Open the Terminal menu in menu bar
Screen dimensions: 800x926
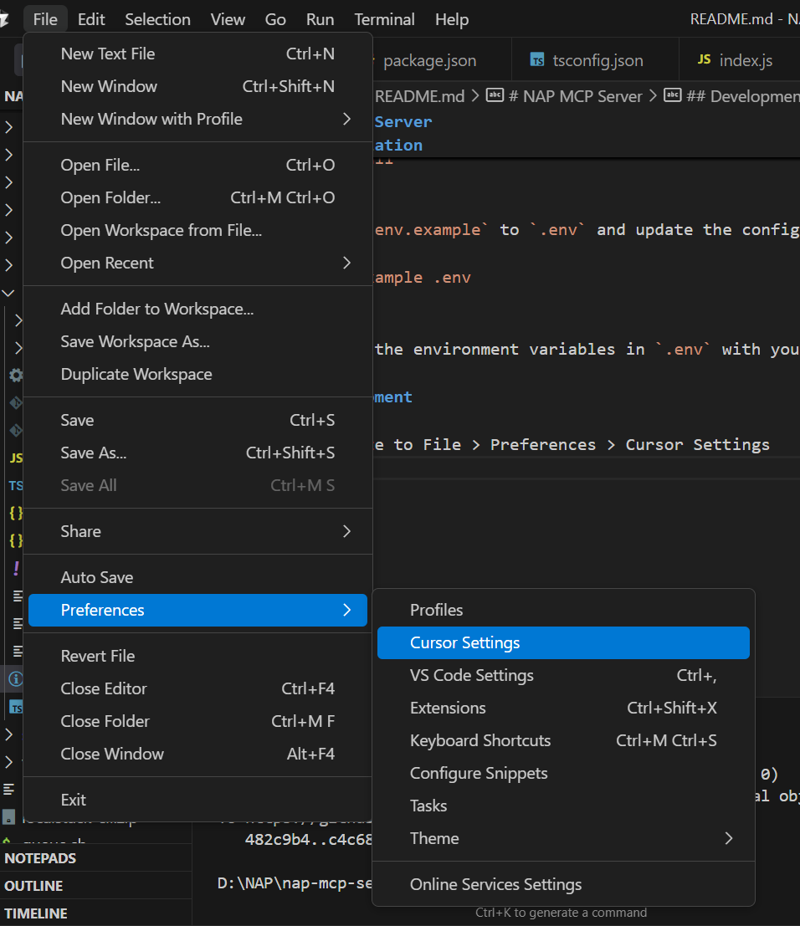(x=384, y=19)
